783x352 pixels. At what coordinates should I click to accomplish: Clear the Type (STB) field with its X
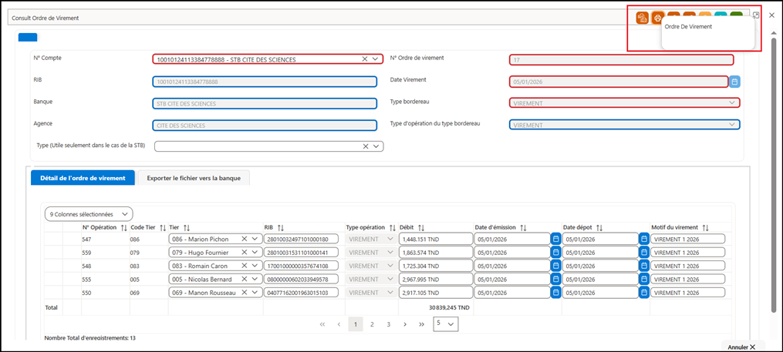pos(365,146)
